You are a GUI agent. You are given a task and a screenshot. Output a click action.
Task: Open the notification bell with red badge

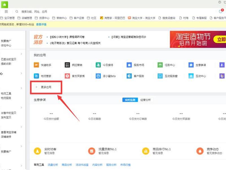coord(221,11)
